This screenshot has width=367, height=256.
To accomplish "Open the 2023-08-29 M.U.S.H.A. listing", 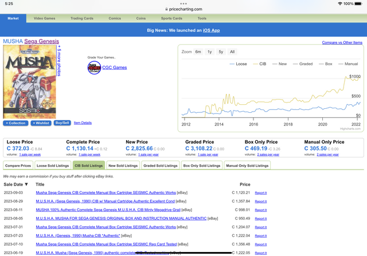I will 106,201.
